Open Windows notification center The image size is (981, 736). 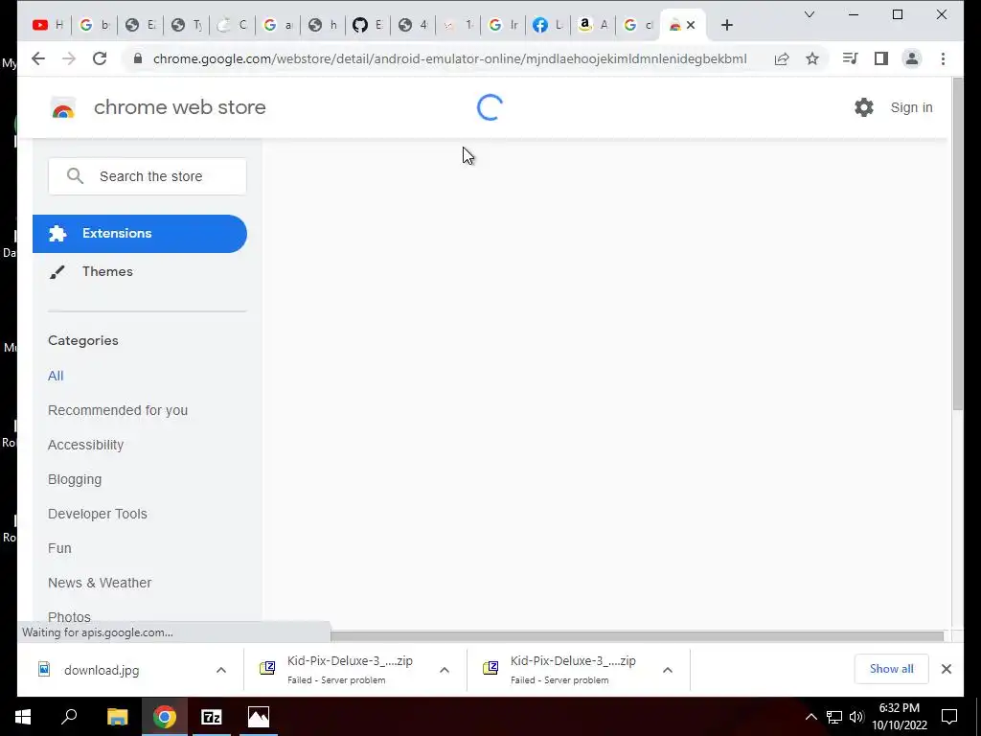(x=949, y=717)
